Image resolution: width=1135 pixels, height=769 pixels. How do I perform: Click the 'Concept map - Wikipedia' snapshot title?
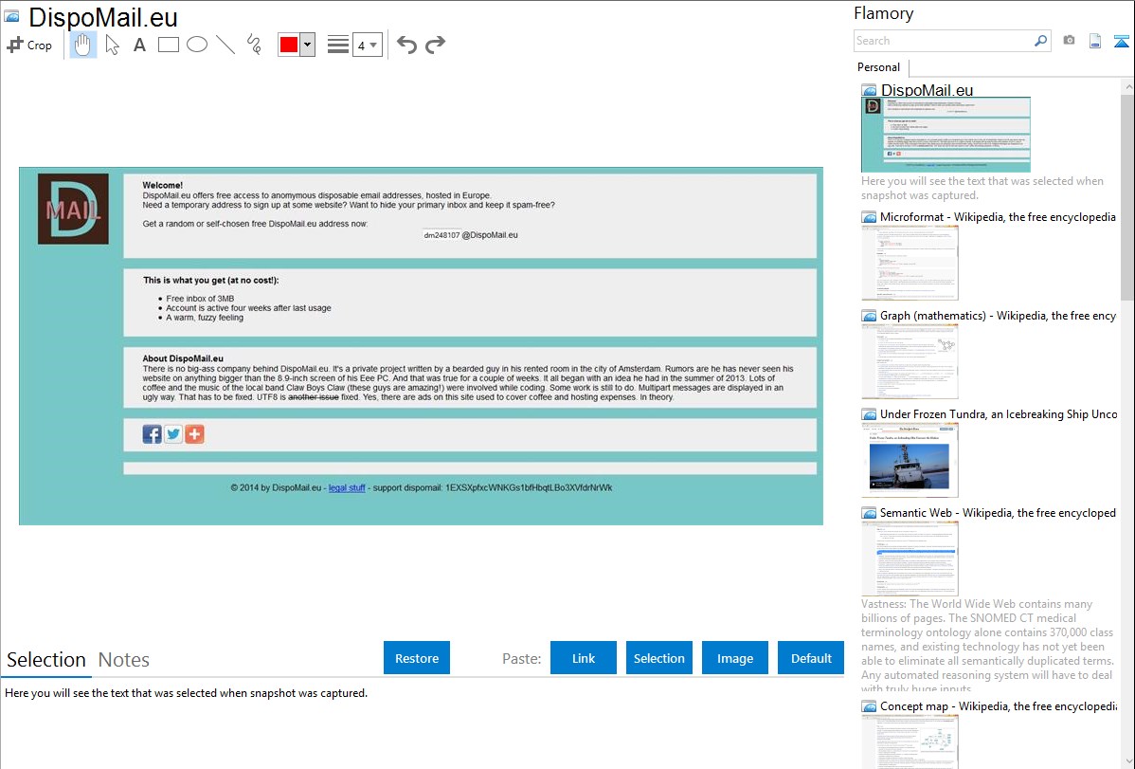click(x=999, y=705)
